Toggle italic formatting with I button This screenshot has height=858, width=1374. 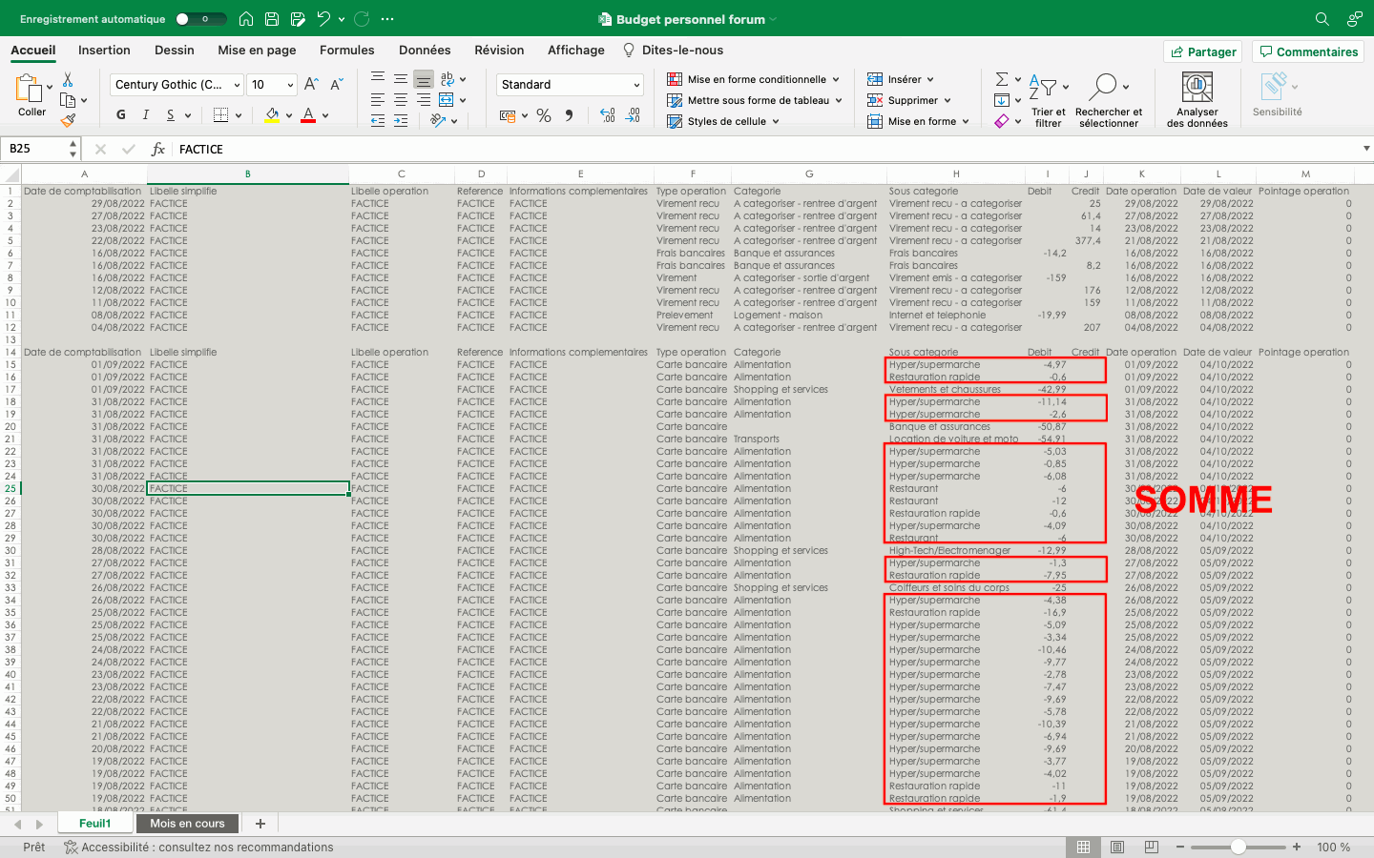click(x=145, y=115)
